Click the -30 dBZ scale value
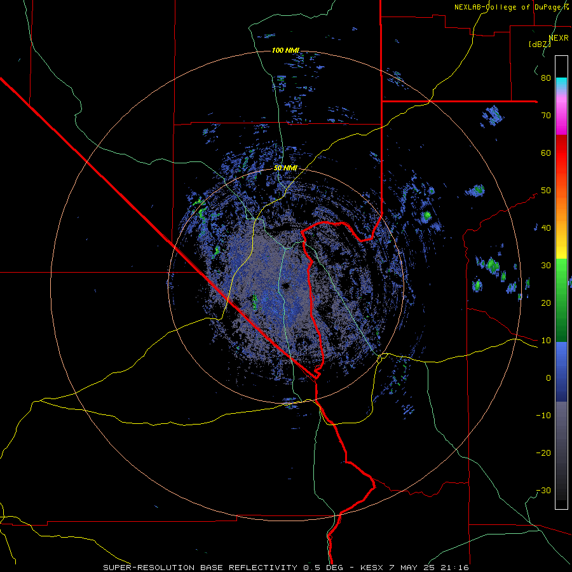 click(543, 490)
